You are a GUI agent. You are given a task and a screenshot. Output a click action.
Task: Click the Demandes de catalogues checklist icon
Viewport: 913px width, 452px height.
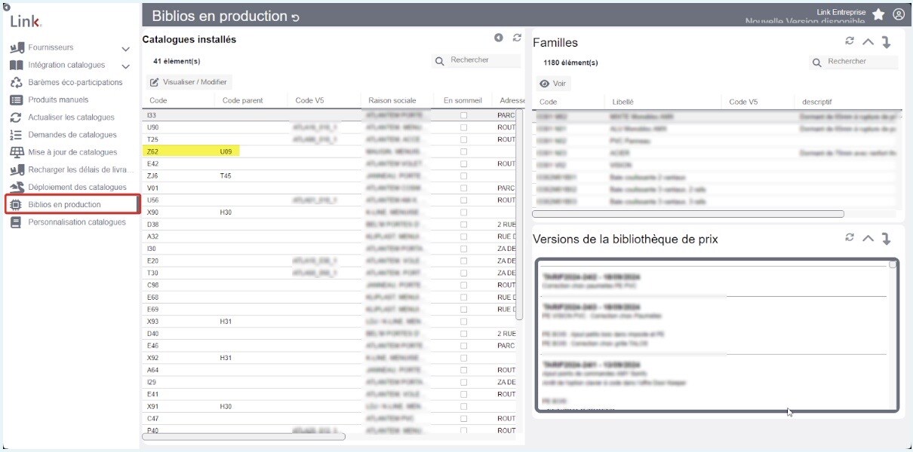16,135
